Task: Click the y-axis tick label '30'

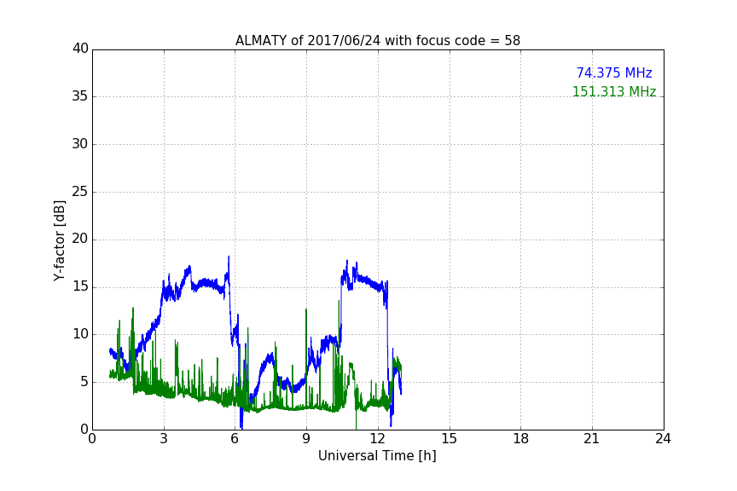Action: click(x=80, y=144)
